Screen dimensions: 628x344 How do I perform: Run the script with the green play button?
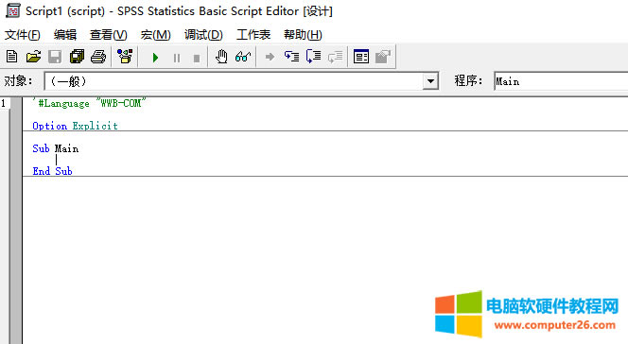[x=155, y=58]
